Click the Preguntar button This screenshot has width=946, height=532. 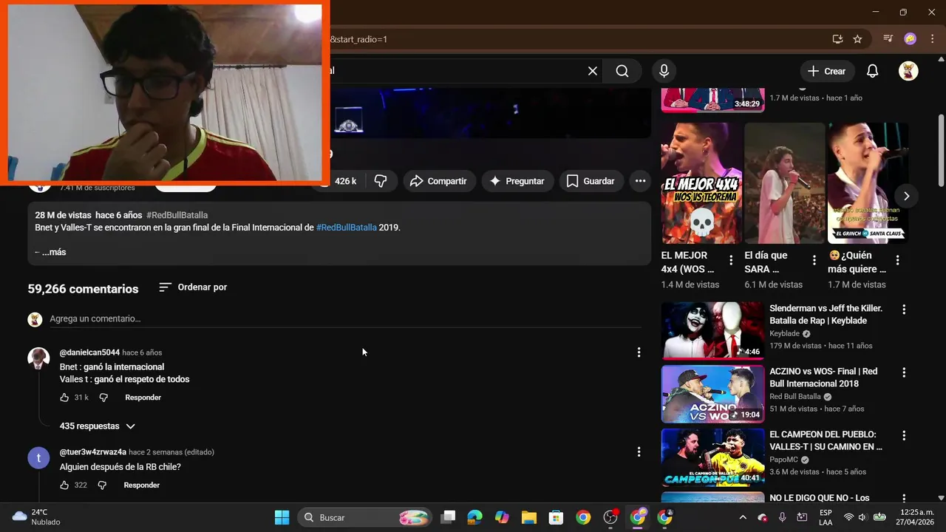(x=517, y=181)
